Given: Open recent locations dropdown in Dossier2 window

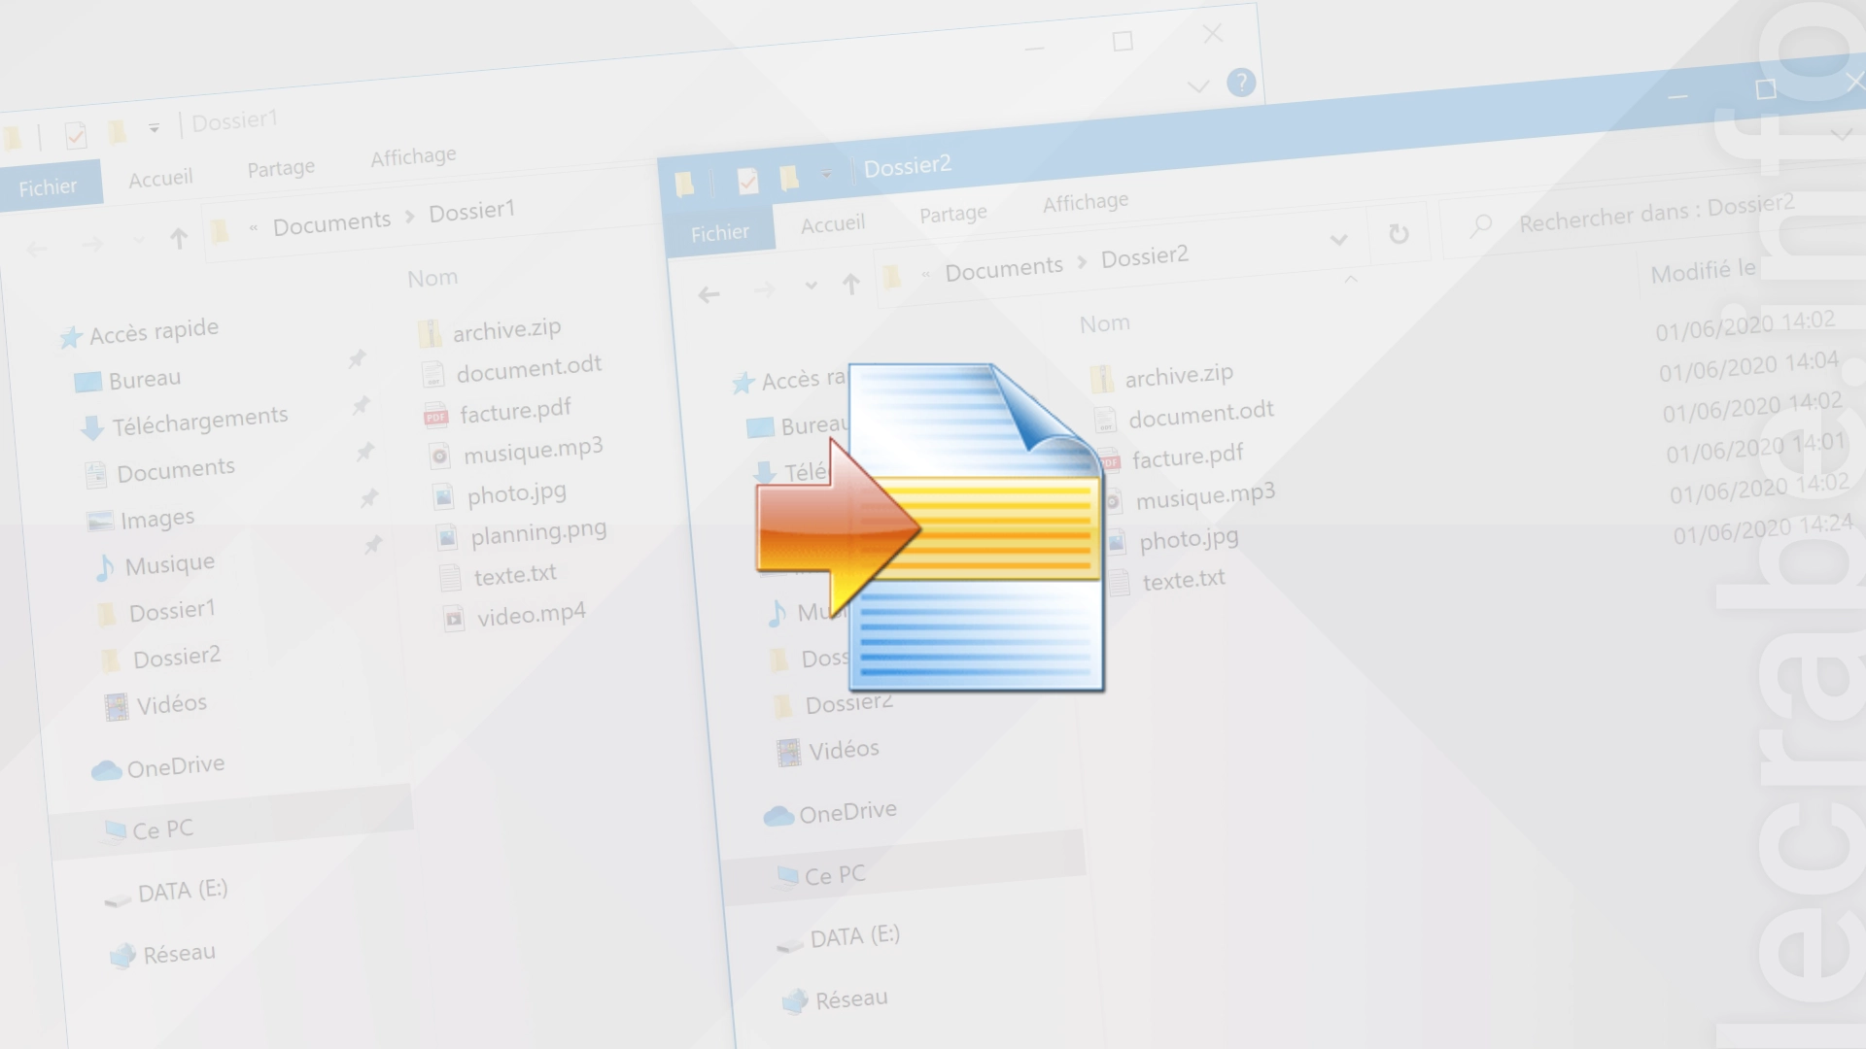Looking at the screenshot, I should coord(811,287).
